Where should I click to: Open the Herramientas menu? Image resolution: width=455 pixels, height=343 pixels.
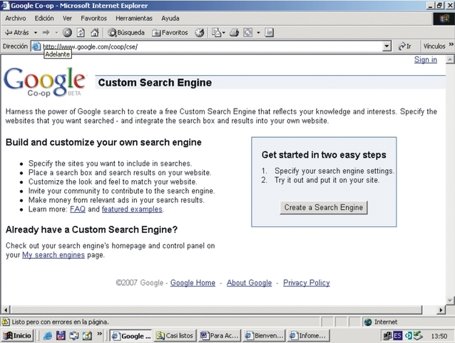tap(134, 19)
